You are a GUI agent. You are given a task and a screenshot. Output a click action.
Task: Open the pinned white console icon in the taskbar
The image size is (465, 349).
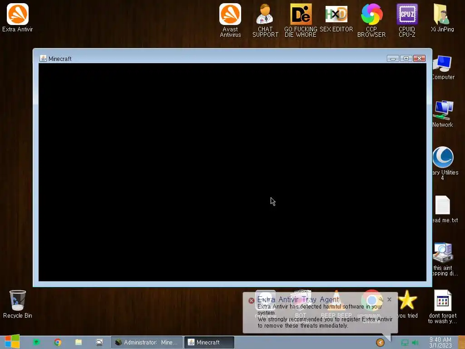(x=99, y=342)
